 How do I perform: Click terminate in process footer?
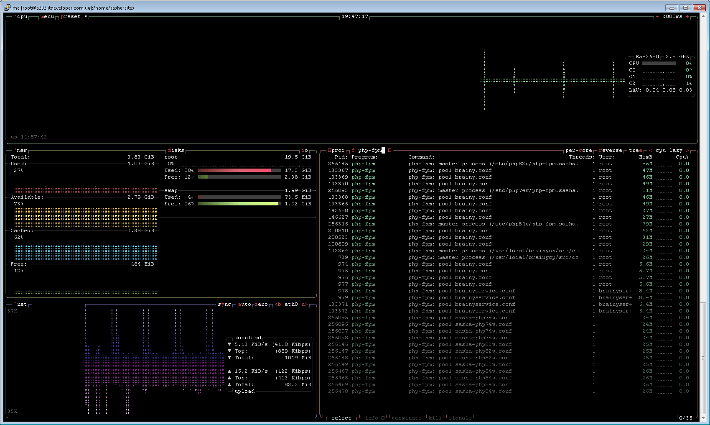(x=406, y=418)
